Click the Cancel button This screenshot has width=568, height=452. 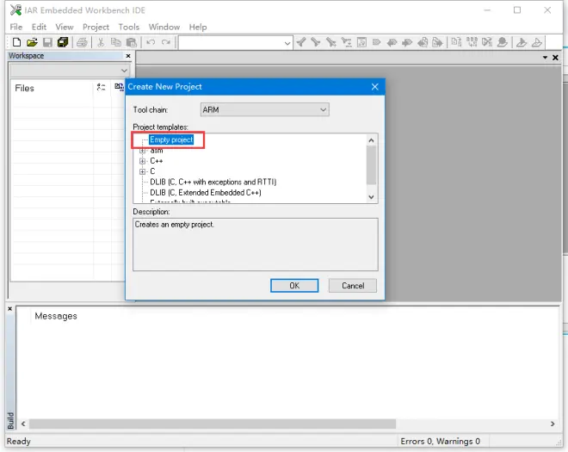(x=353, y=286)
